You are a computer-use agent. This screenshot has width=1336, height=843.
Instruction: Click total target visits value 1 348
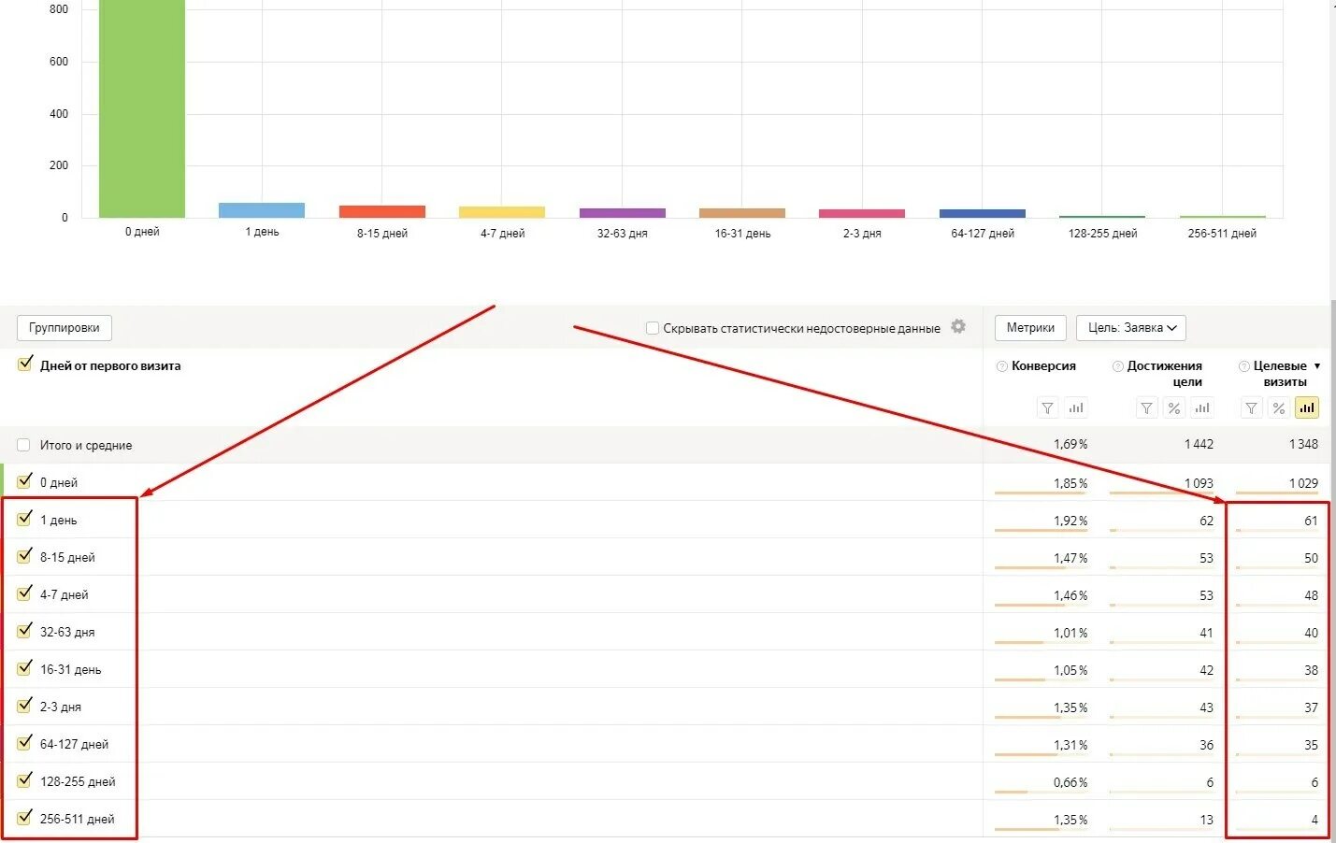pyautogui.click(x=1303, y=444)
